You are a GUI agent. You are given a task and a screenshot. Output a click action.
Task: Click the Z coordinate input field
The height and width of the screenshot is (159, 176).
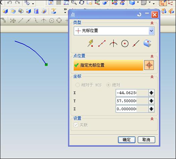[132, 109]
